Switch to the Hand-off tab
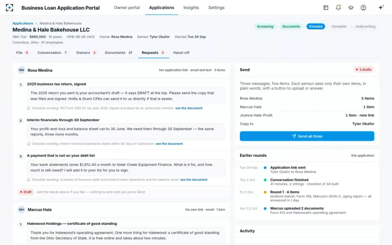The height and width of the screenshot is (245, 392). pyautogui.click(x=181, y=53)
